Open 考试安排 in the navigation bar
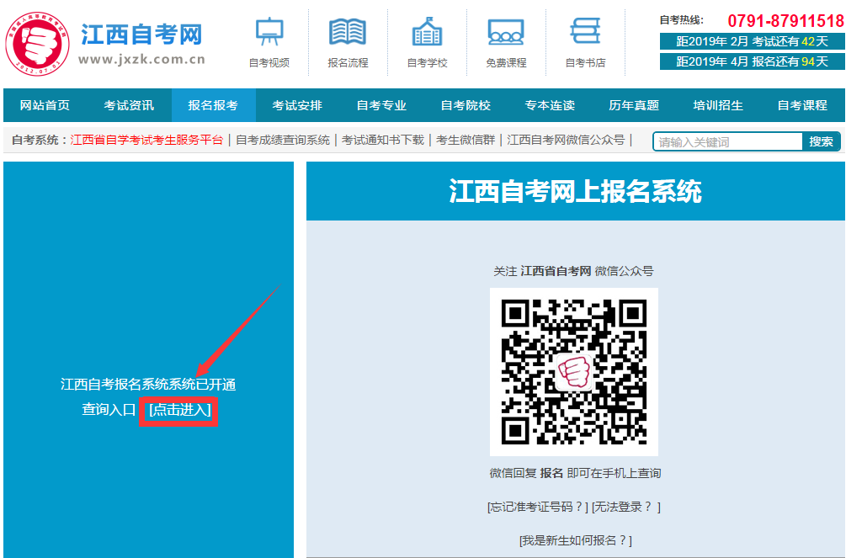The image size is (846, 558). point(297,105)
